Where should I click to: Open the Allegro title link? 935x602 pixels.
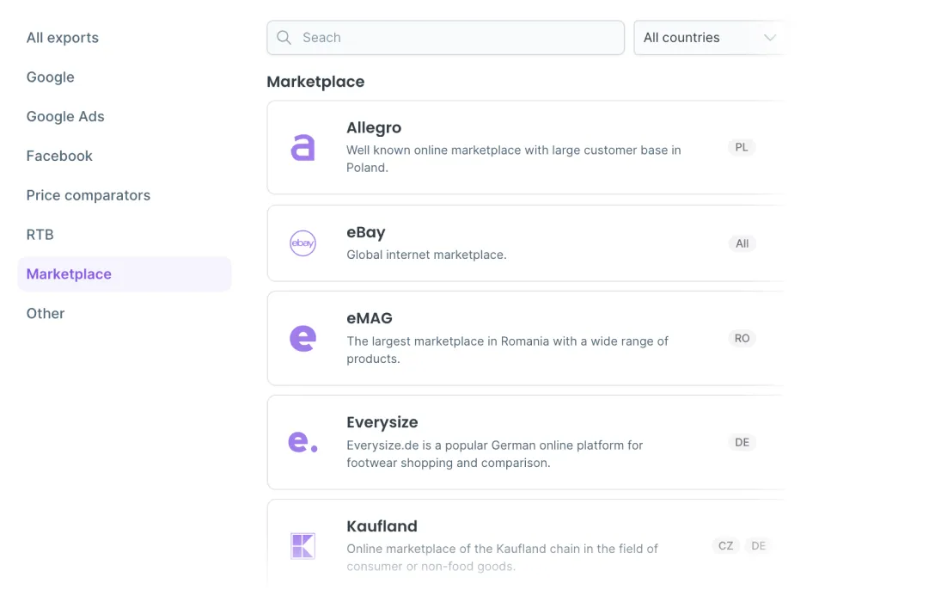tap(374, 127)
